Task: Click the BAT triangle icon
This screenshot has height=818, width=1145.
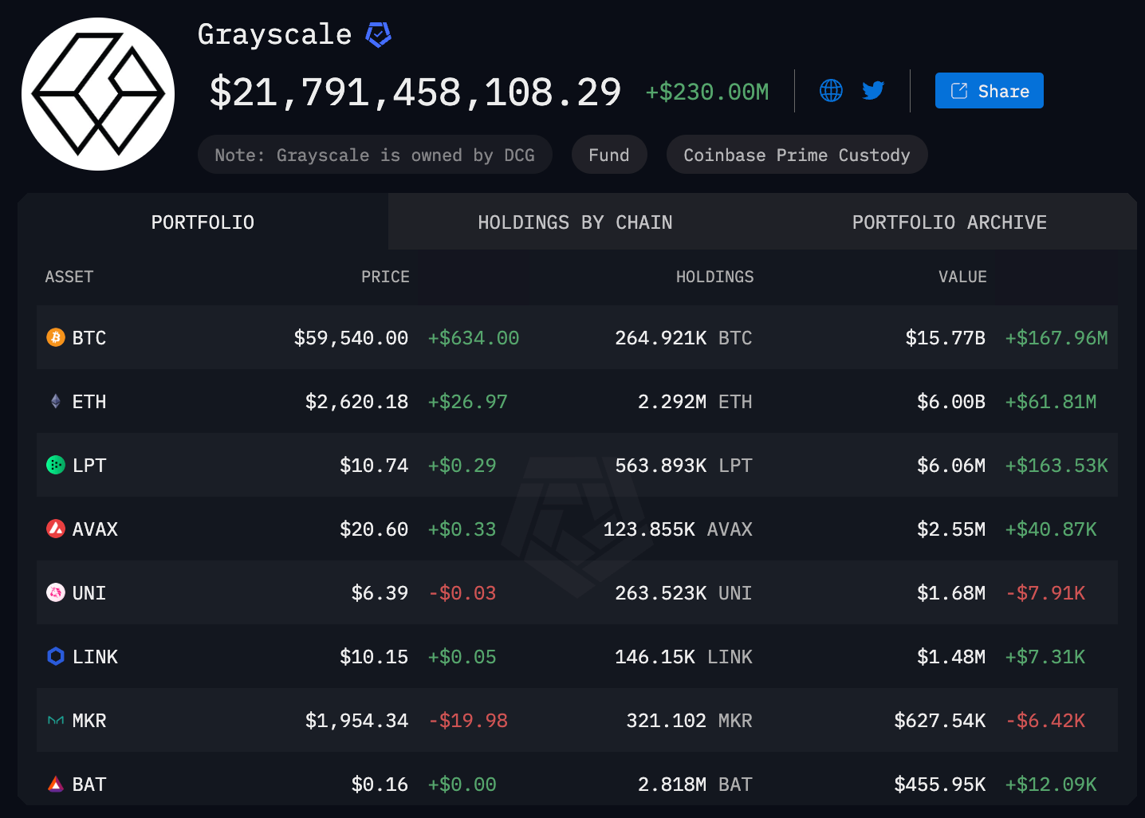Action: pos(56,784)
